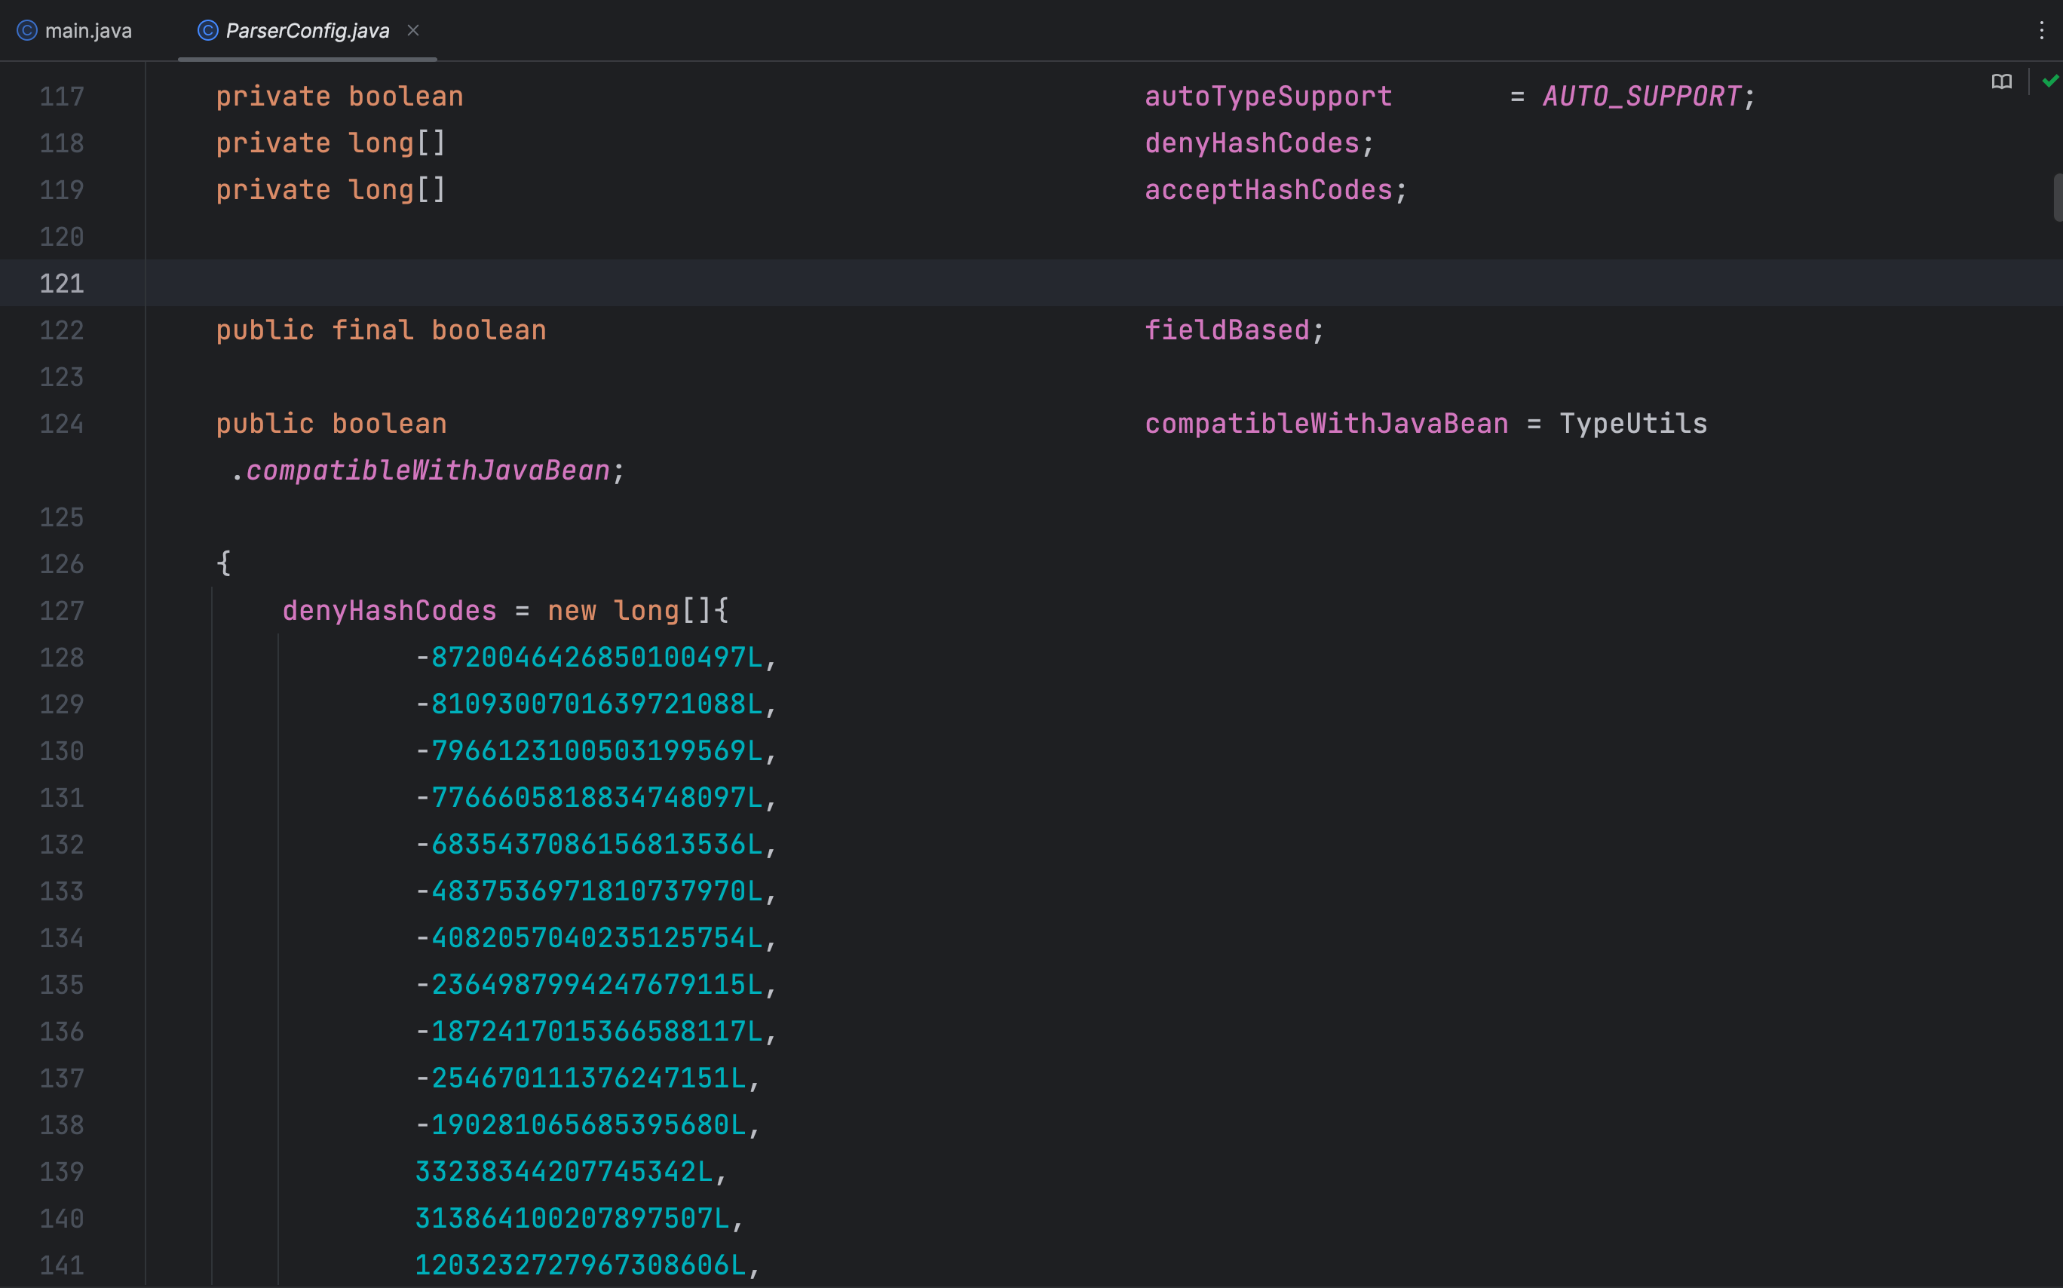The width and height of the screenshot is (2063, 1288).
Task: Click the value 33238344207745342L
Action: pyautogui.click(x=564, y=1172)
